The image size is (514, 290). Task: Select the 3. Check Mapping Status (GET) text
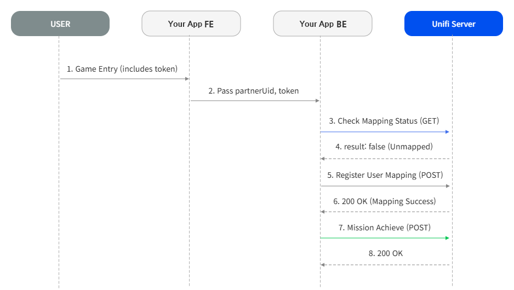(384, 121)
